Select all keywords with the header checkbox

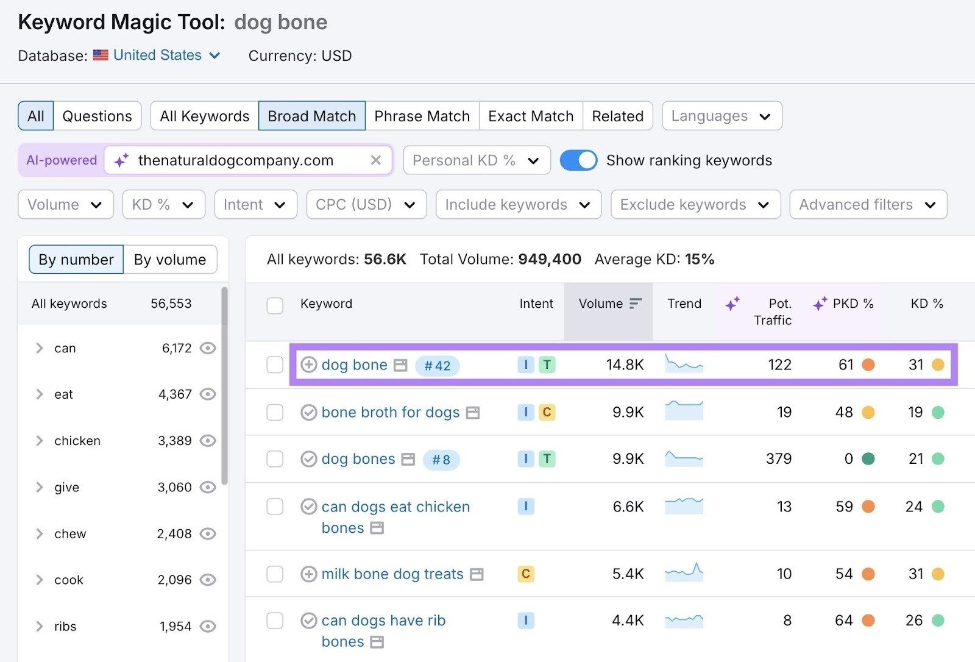pos(275,306)
